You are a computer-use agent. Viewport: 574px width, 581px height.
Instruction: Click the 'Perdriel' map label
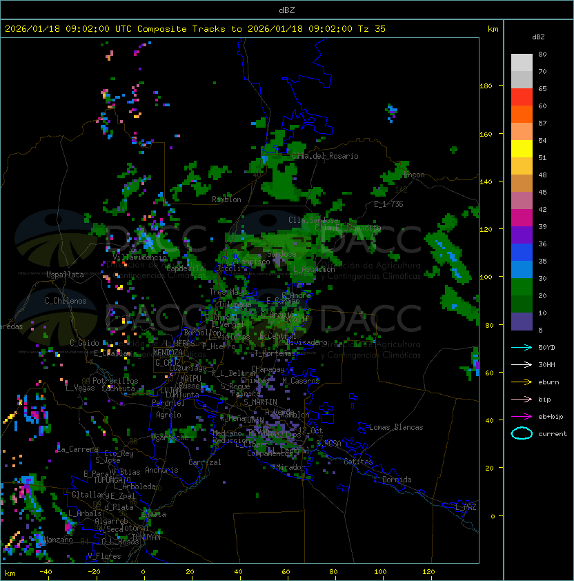[x=168, y=402]
